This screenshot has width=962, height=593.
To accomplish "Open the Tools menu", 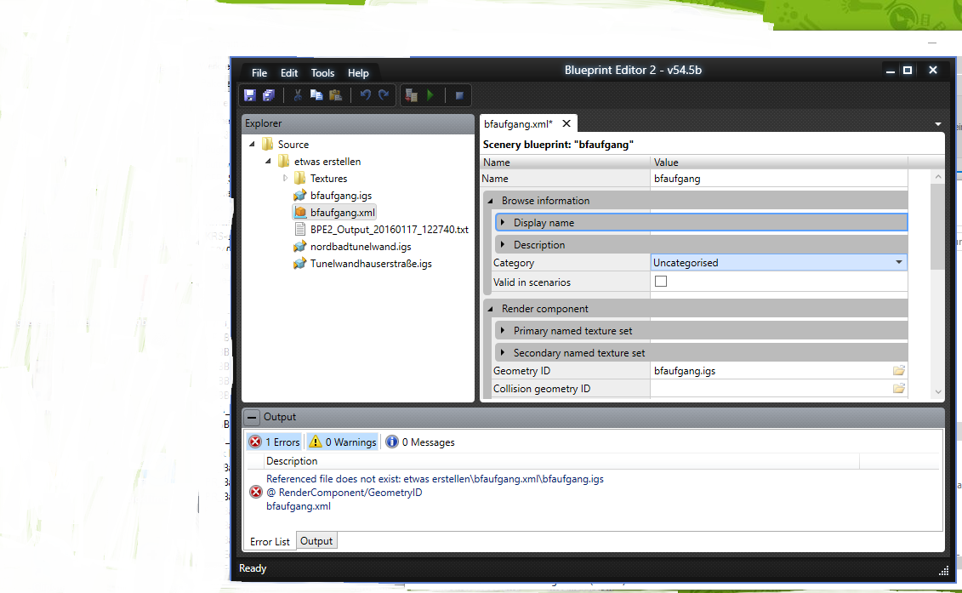I will pyautogui.click(x=322, y=73).
